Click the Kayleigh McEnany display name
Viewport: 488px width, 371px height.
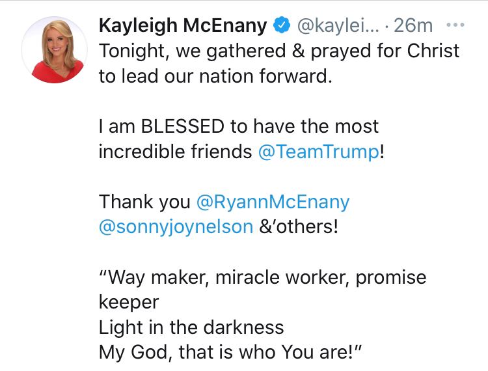183,26
